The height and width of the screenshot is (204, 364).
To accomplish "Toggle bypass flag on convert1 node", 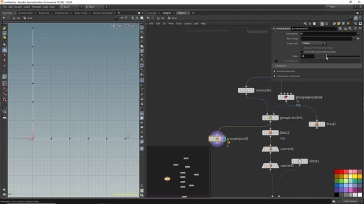I will coord(264,149).
